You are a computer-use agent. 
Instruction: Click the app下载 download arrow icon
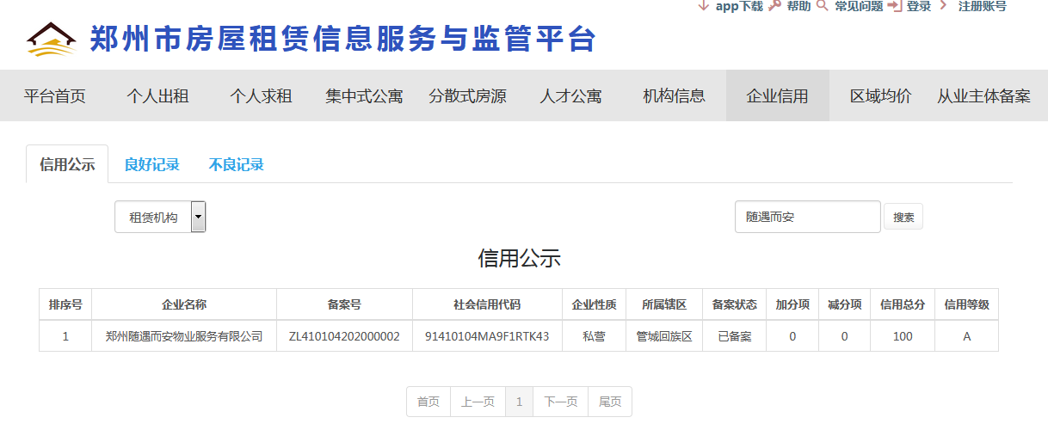[704, 5]
